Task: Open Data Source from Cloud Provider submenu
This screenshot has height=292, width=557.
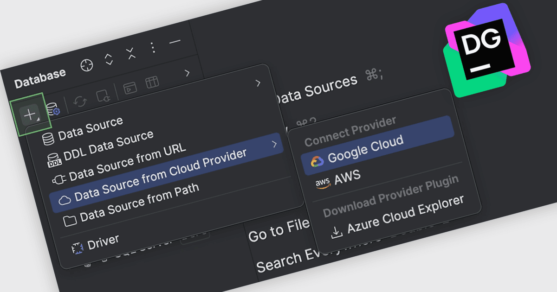Action: coord(166,174)
